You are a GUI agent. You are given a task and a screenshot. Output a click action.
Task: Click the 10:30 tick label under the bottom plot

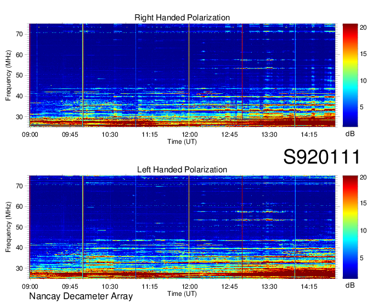110,287
